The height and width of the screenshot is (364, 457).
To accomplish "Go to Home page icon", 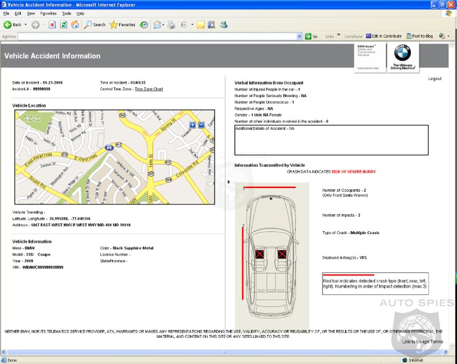I will point(75,25).
